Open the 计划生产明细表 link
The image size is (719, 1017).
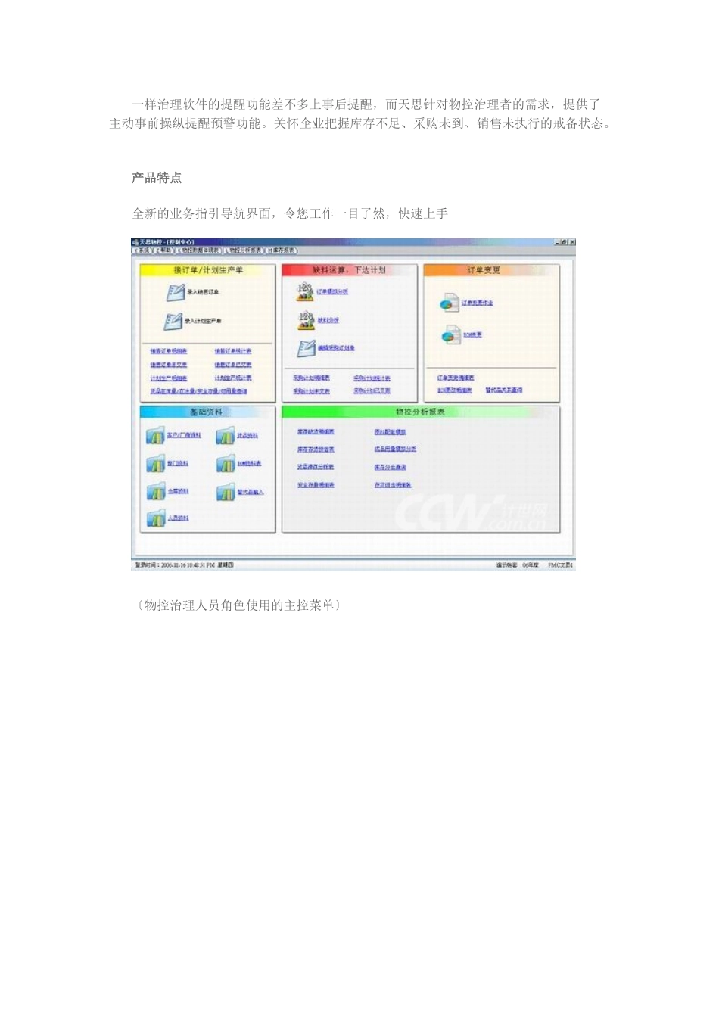click(169, 378)
